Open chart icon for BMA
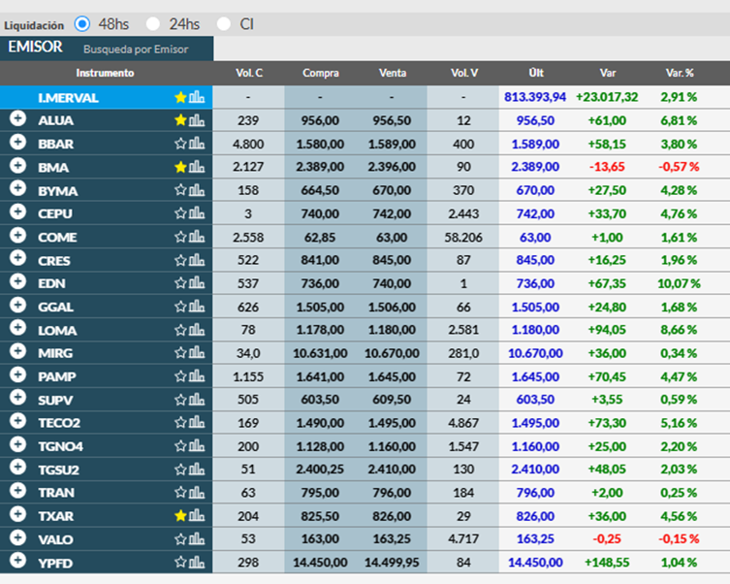730x584 pixels. pos(197,166)
